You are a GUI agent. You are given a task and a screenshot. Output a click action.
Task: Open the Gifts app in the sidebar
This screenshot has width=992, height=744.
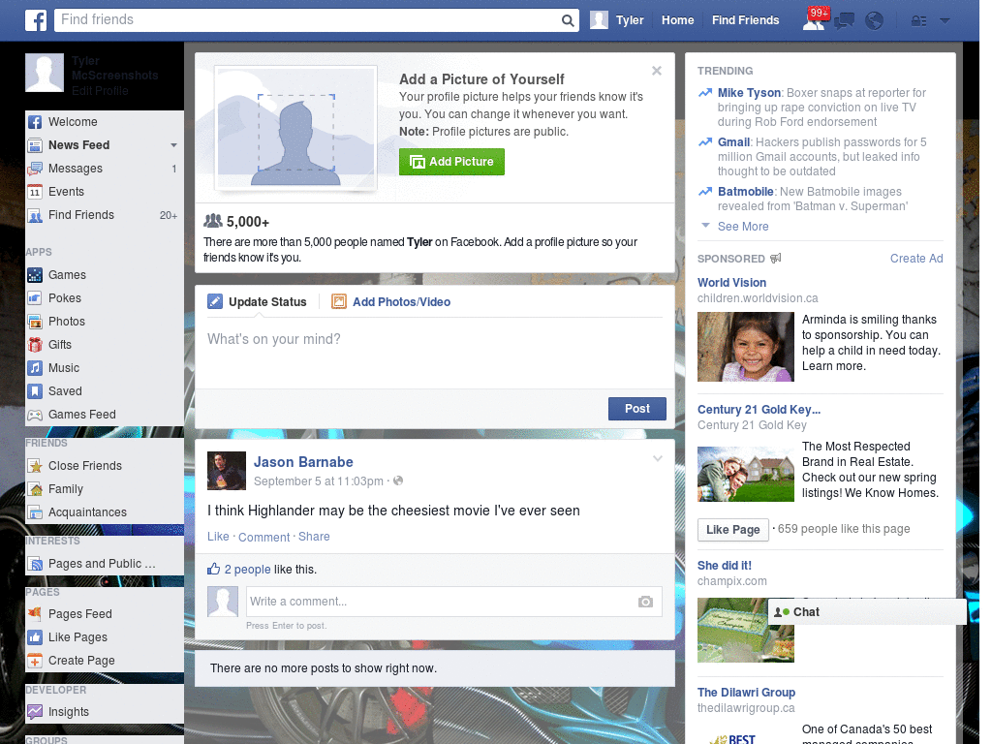pyautogui.click(x=61, y=344)
